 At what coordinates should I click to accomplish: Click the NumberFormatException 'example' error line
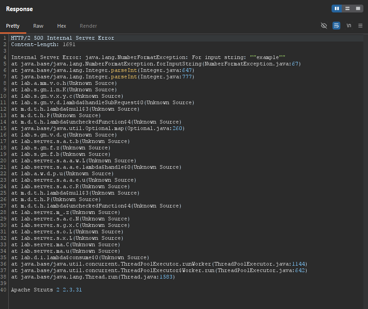148,57
